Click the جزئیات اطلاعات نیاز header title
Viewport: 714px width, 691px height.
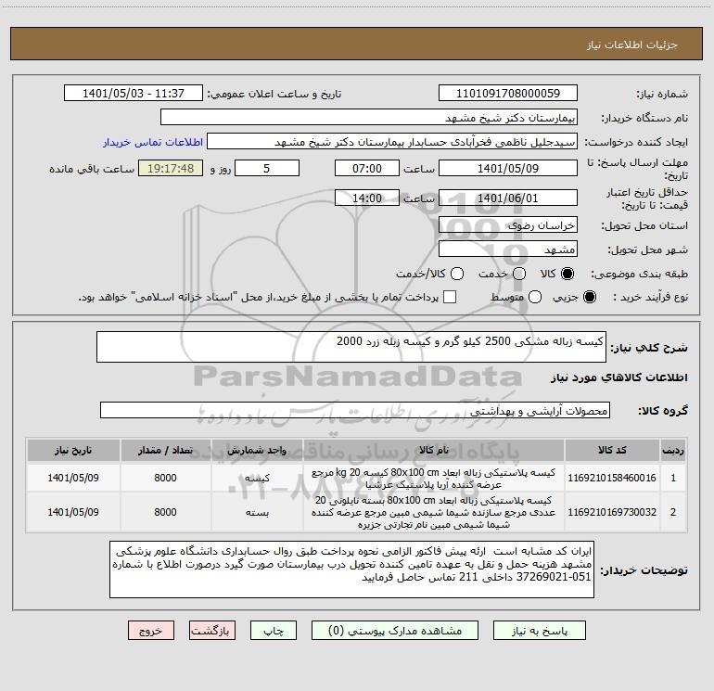[x=632, y=45]
